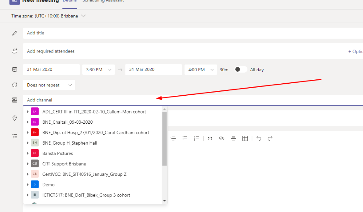The width and height of the screenshot is (363, 212).
Task: Expand the CRT Support Brisbane team
Action: tap(28, 164)
